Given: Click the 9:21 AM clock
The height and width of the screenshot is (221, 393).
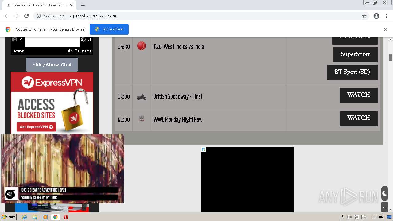Looking at the screenshot, I should click(x=377, y=217).
